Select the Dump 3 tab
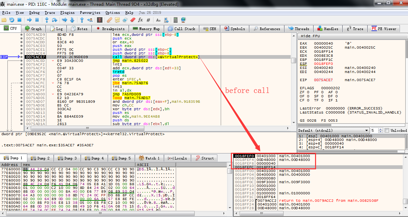Image resolution: width=408 pixels, height=217 pixels. click(x=68, y=158)
